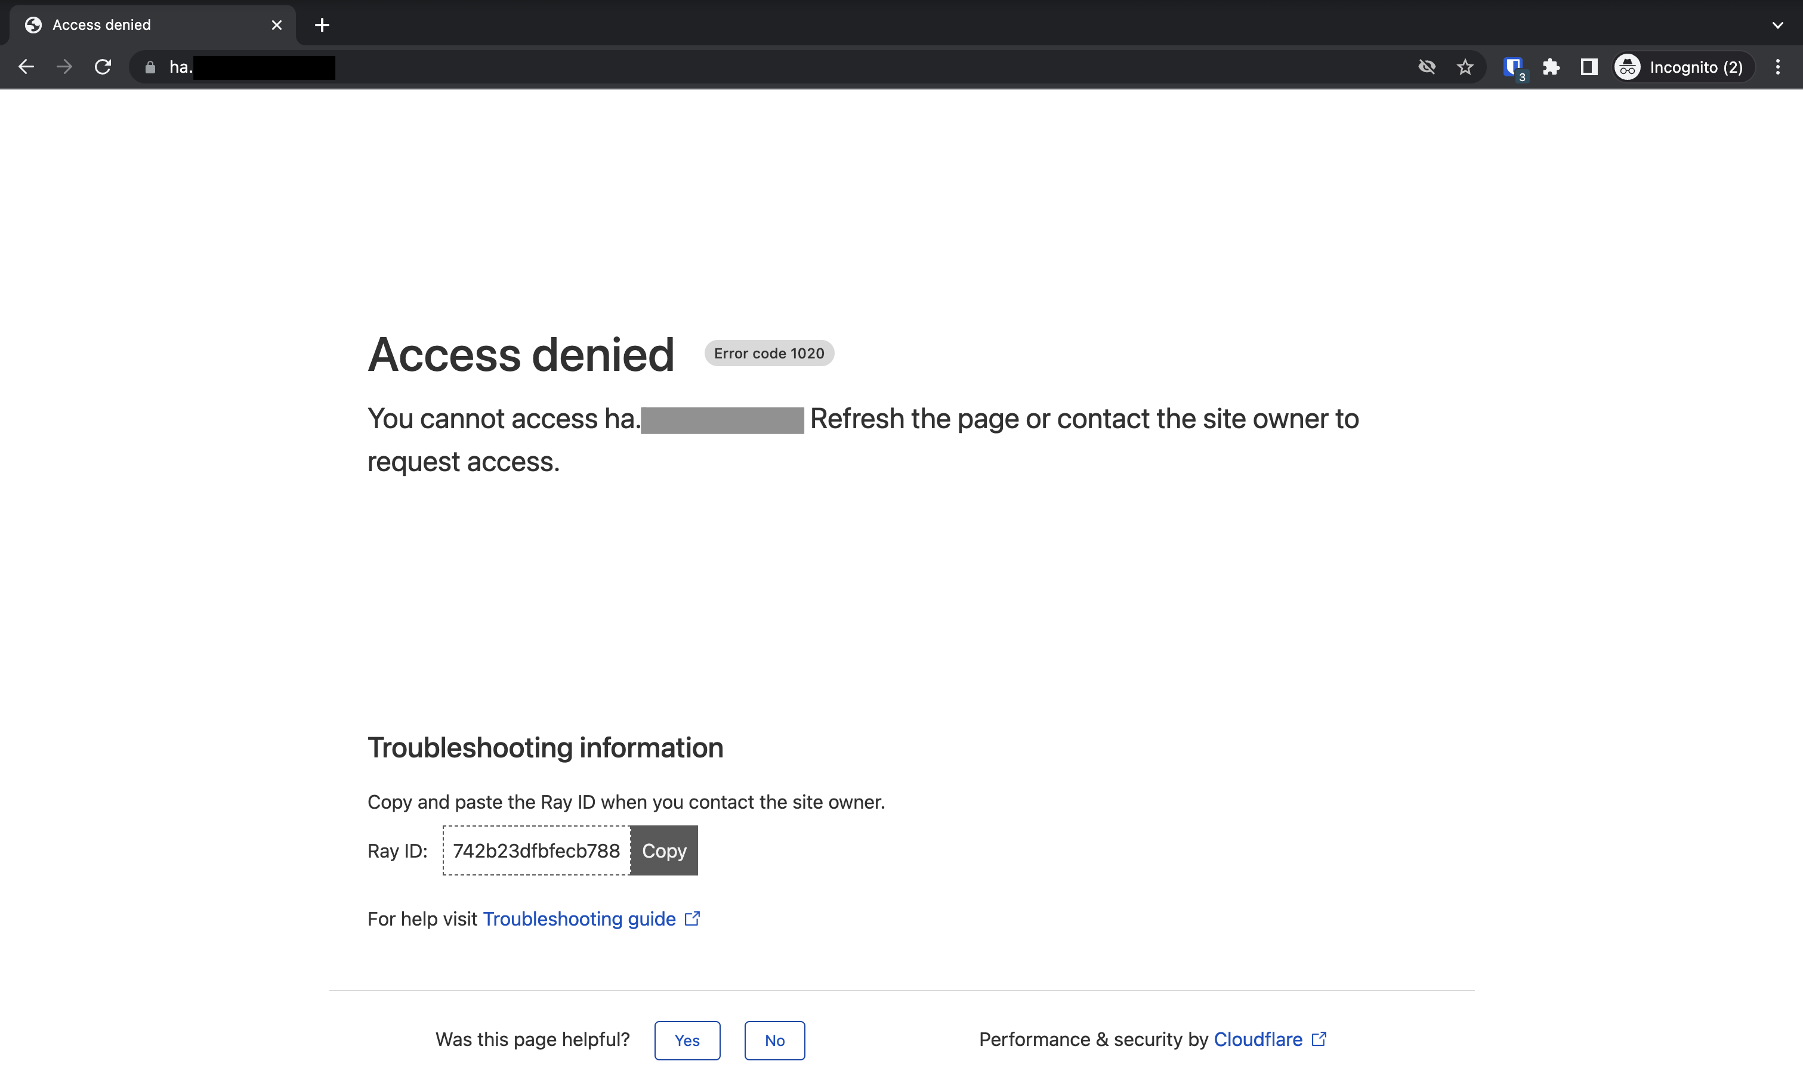Copy the Ray ID using the Copy button
Viewport: 1803px width, 1089px height.
point(663,850)
